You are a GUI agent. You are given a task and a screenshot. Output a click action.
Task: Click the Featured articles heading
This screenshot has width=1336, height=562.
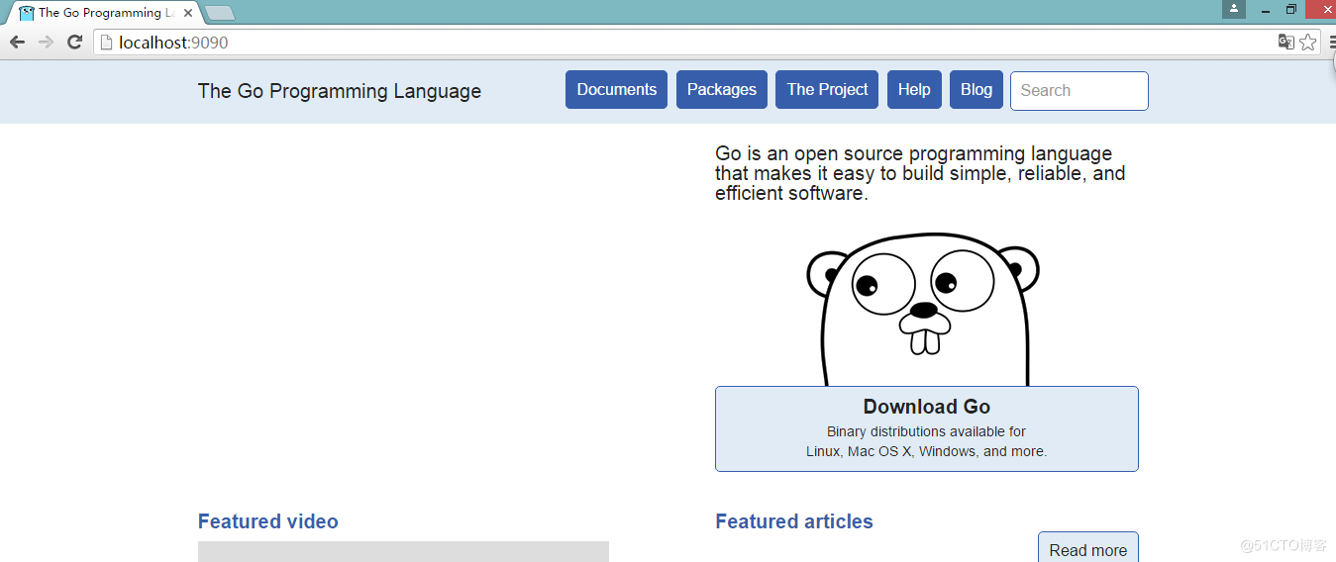pyautogui.click(x=794, y=521)
